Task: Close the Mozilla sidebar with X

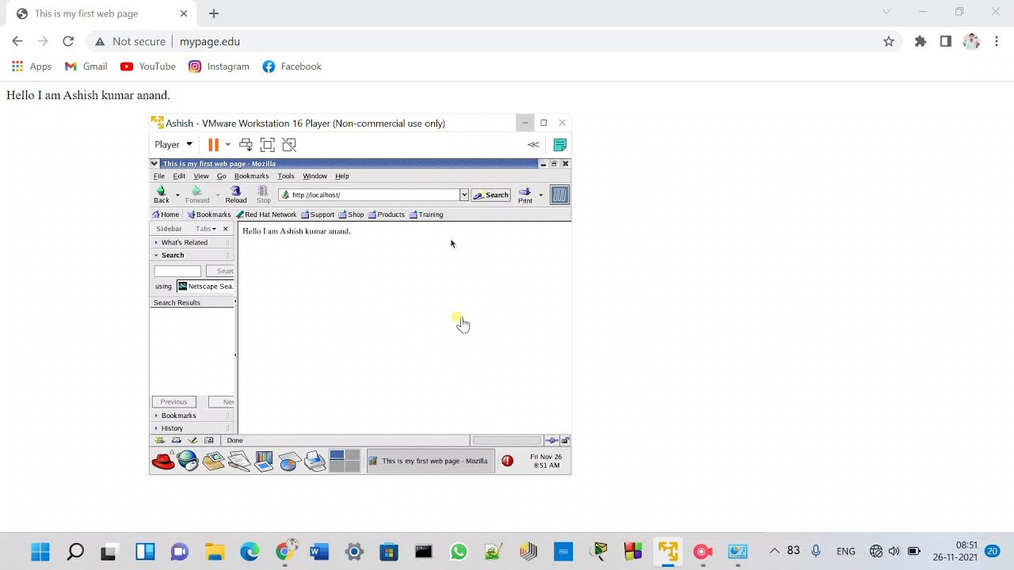Action: click(x=225, y=229)
